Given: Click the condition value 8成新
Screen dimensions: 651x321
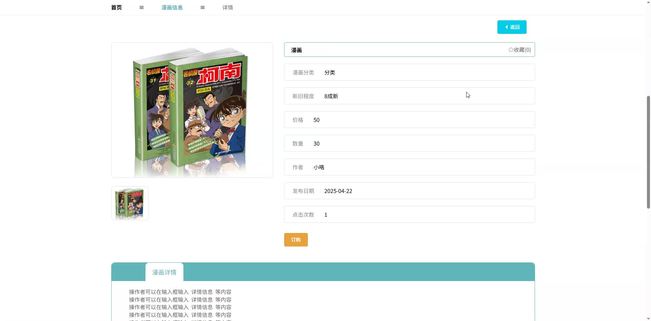Looking at the screenshot, I should tap(331, 96).
